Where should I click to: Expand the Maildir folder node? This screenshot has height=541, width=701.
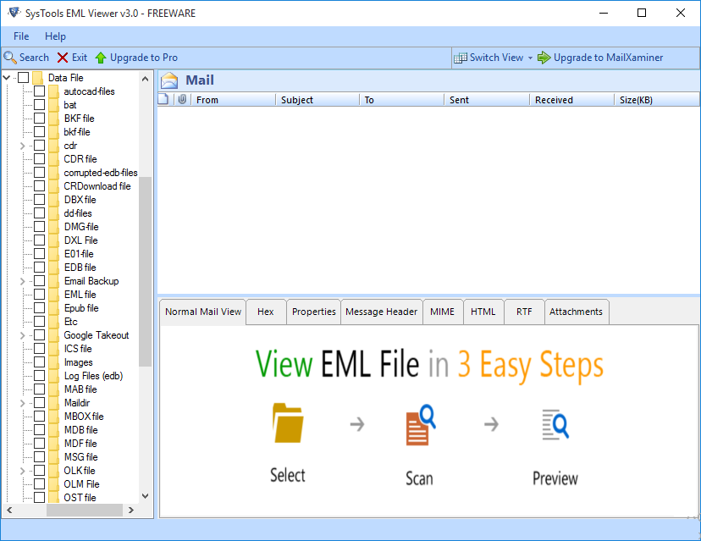[x=22, y=403]
